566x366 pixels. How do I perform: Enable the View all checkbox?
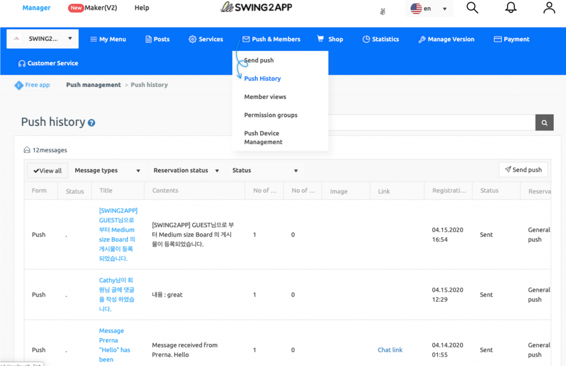[x=47, y=170]
